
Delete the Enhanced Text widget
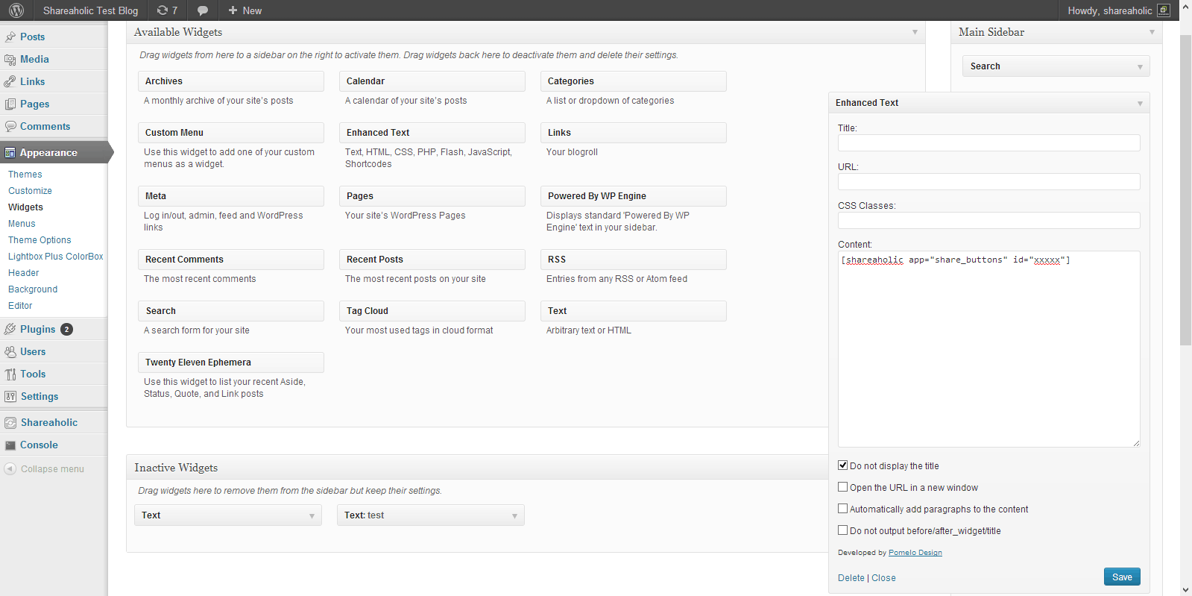pyautogui.click(x=851, y=578)
